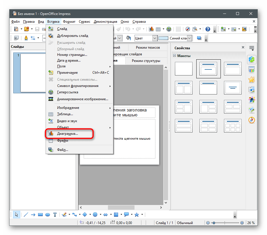Viewport: 267px width, 235px height.
Task: Open the fill color name dropdown
Action: [x=190, y=38]
